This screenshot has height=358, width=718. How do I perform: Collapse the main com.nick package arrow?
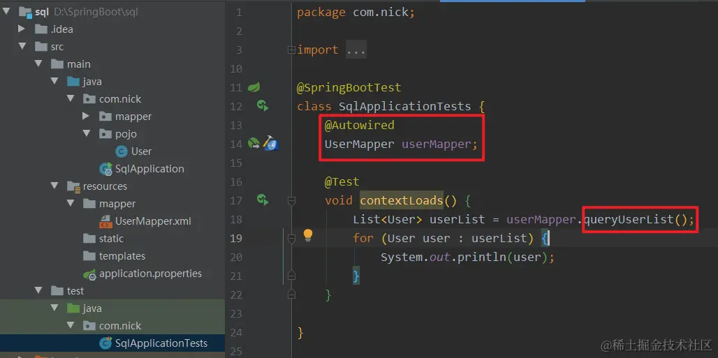coord(71,98)
